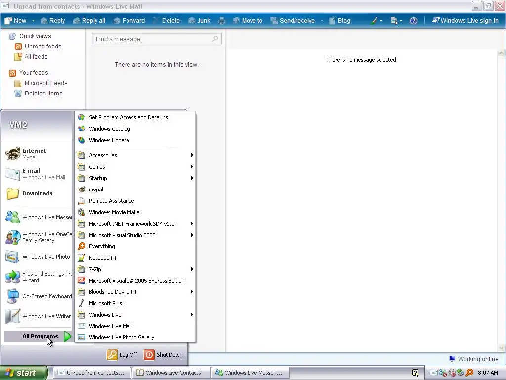Click the Shut Down button
Screen dimensions: 506x380
coord(163,354)
